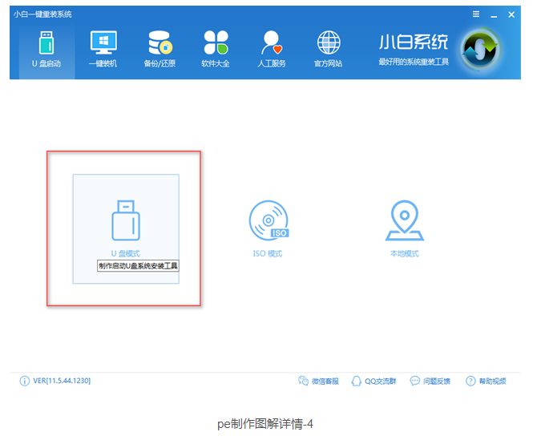Close the 小白一键重装系统 window

[x=511, y=14]
